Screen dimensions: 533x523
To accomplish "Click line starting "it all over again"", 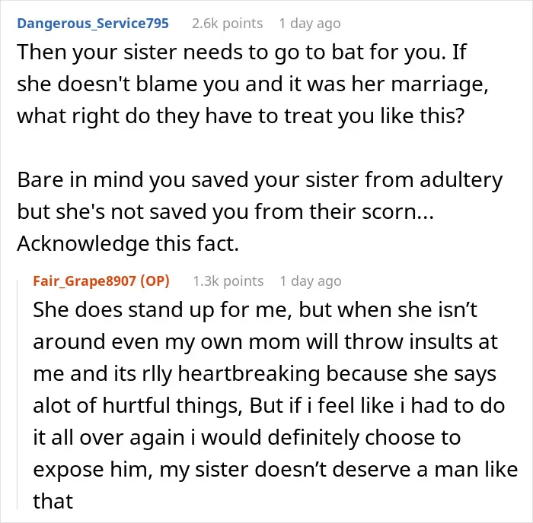I will [247, 438].
